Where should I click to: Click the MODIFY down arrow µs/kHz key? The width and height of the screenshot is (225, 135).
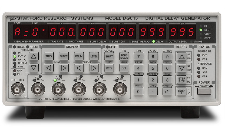click(x=182, y=68)
